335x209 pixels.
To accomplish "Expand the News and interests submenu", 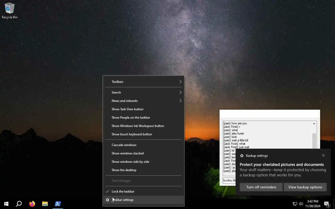I will point(143,101).
